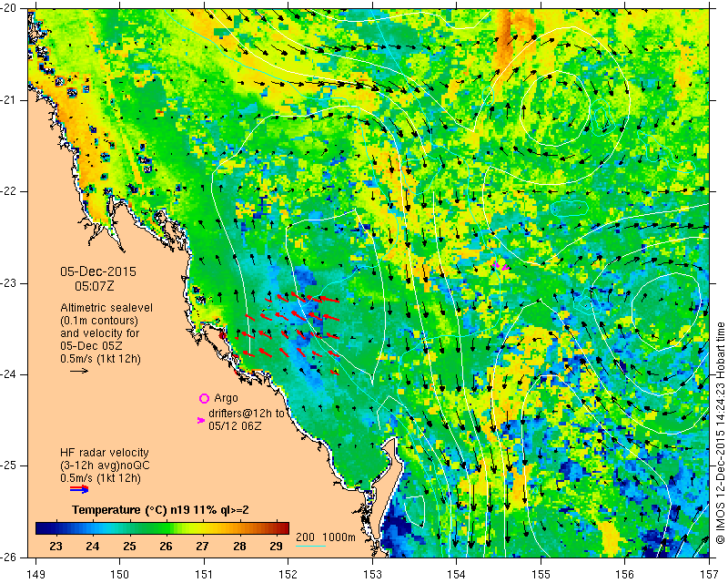Click the 'Altimetric sealevel' legend text
The image size is (728, 583).
[106, 308]
